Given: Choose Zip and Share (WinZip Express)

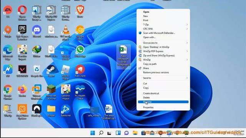Looking at the screenshot, I should 163,55.
